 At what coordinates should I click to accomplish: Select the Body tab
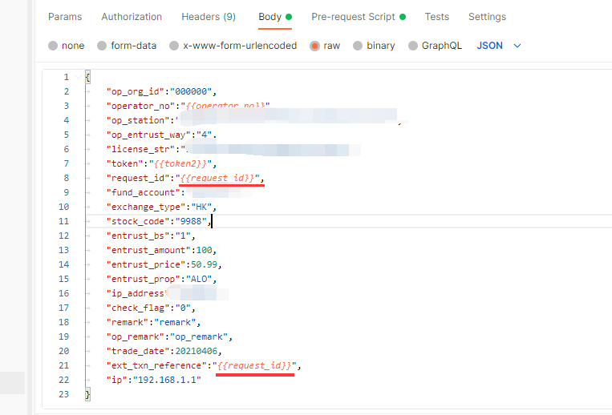coord(270,17)
